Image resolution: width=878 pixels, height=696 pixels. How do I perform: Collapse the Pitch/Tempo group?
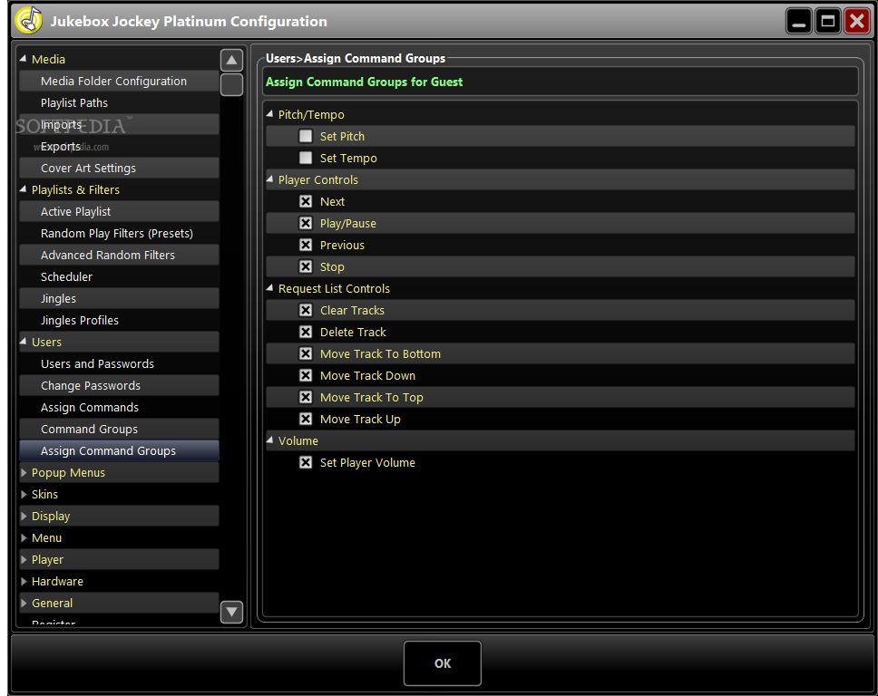pyautogui.click(x=270, y=114)
